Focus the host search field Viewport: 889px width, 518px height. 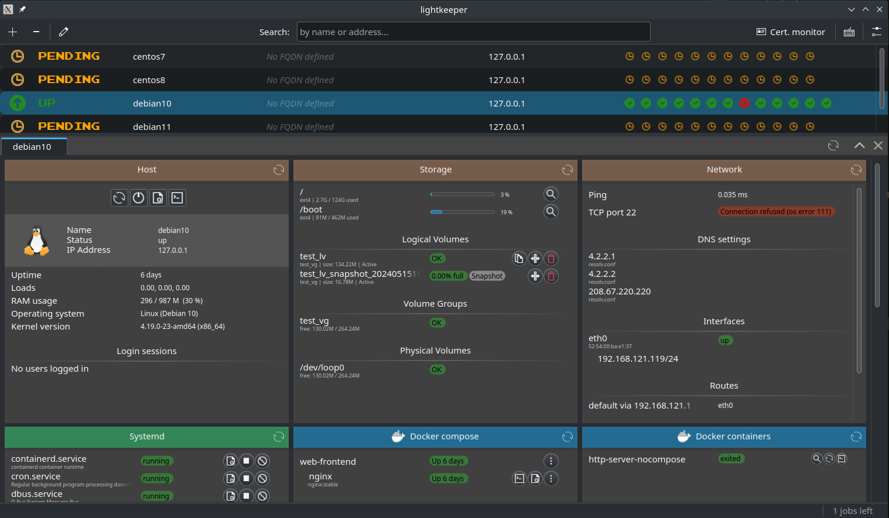[x=473, y=32]
